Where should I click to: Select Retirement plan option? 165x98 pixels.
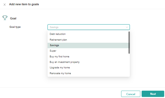point(88,40)
